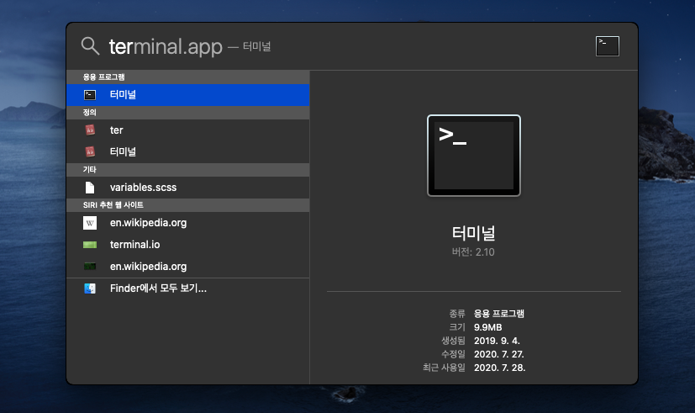Click the Spotlight magnifying glass icon
Viewport: 695px width, 413px height.
[90, 46]
